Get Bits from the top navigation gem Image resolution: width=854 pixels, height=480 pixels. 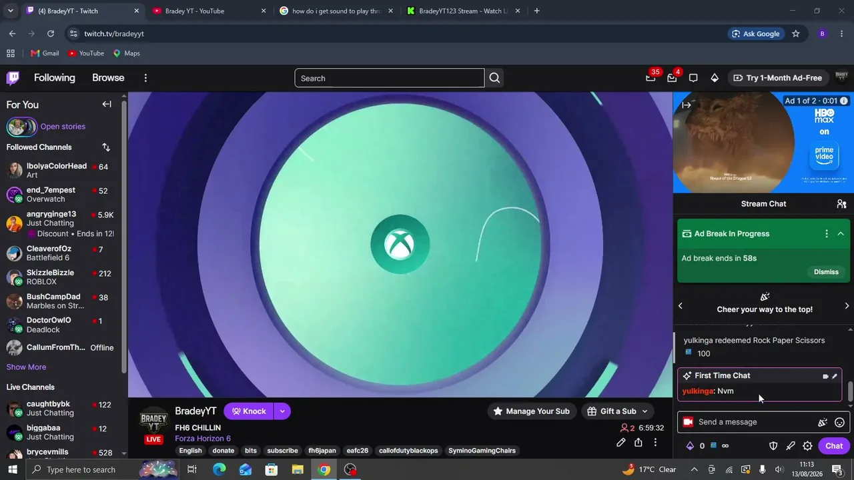click(x=715, y=78)
